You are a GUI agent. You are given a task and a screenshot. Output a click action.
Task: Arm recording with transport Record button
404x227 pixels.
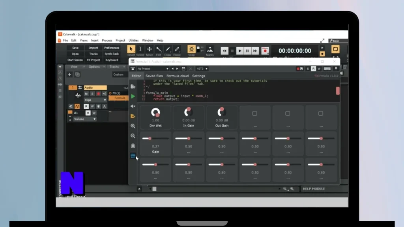(265, 51)
